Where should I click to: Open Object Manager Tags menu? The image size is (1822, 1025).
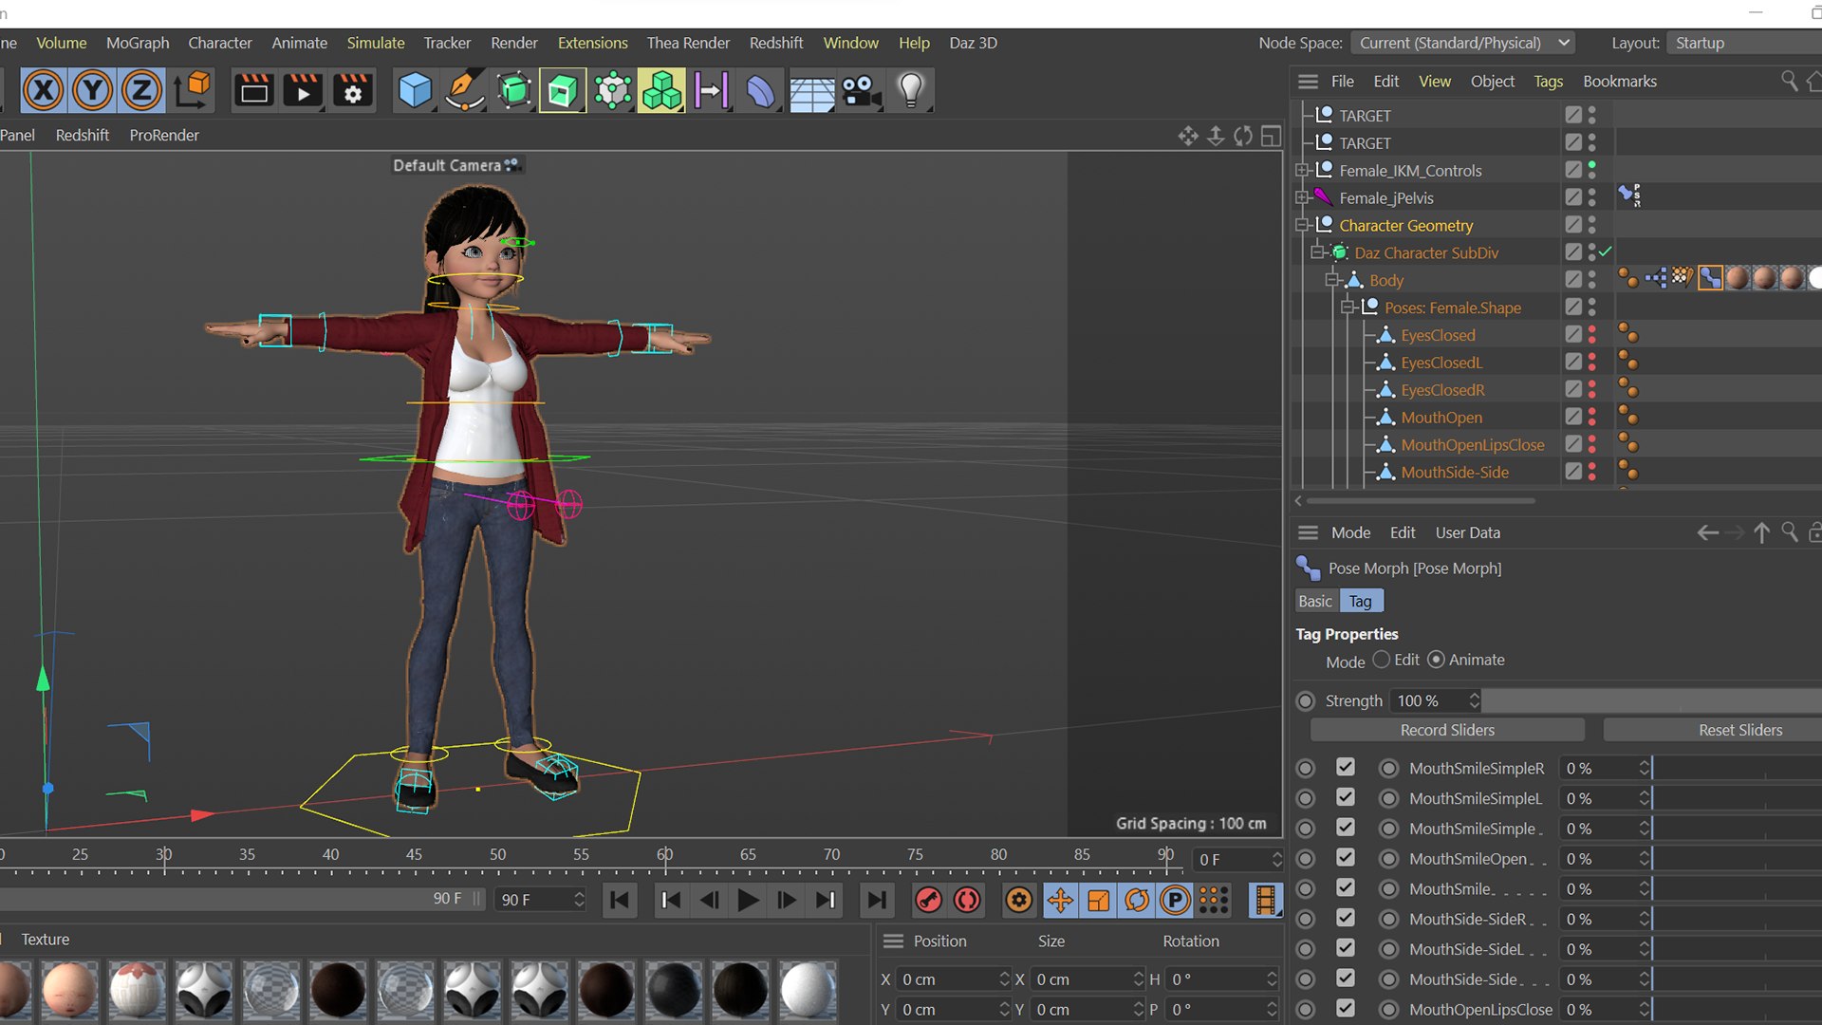click(1548, 82)
